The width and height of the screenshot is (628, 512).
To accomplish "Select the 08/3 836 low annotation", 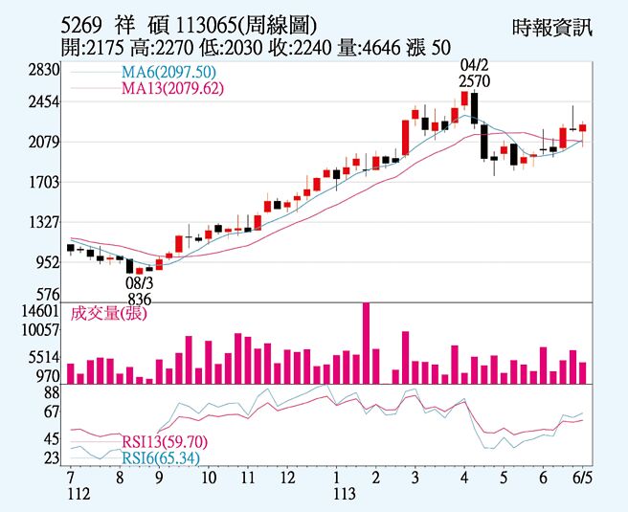I will [140, 292].
